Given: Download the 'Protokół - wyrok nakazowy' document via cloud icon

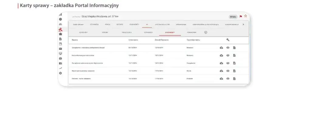Looking at the screenshot, I should [221, 79].
